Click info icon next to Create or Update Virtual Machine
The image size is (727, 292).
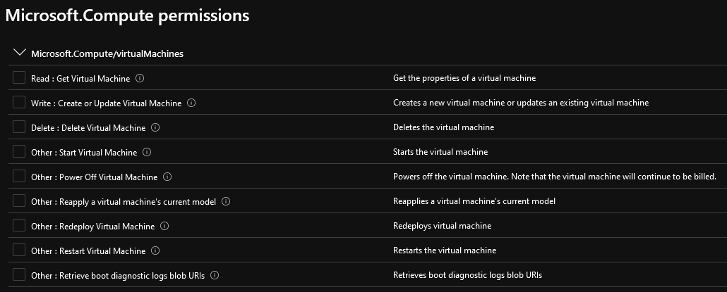click(191, 103)
